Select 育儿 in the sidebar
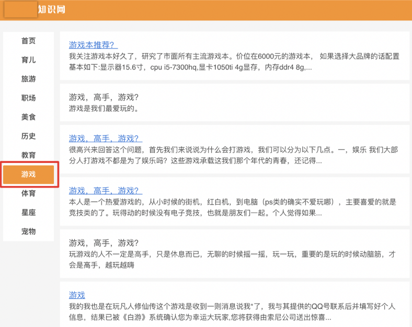 (x=28, y=60)
